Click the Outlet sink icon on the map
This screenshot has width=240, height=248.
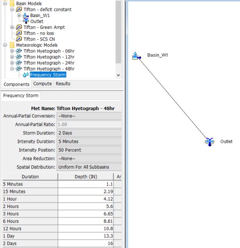[x=209, y=142]
